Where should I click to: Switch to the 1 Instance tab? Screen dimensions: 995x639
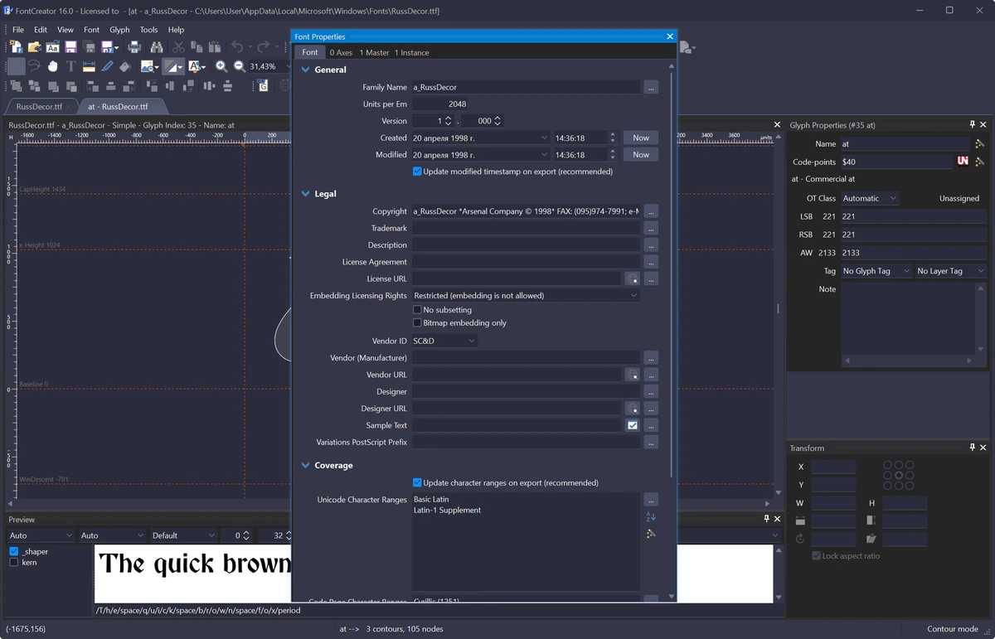click(x=411, y=52)
